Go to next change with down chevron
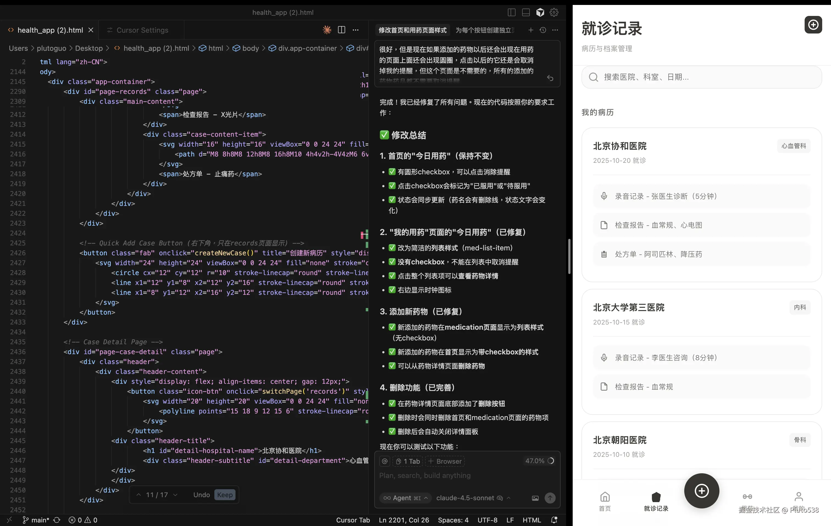Viewport: 831px width, 526px height. click(175, 495)
